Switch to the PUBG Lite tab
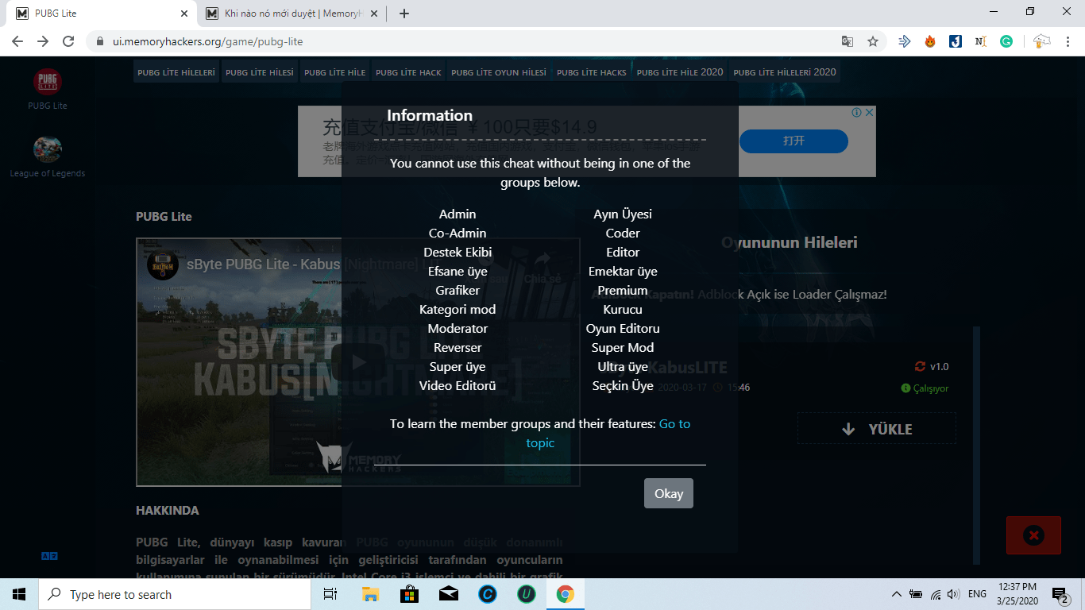 [102, 14]
